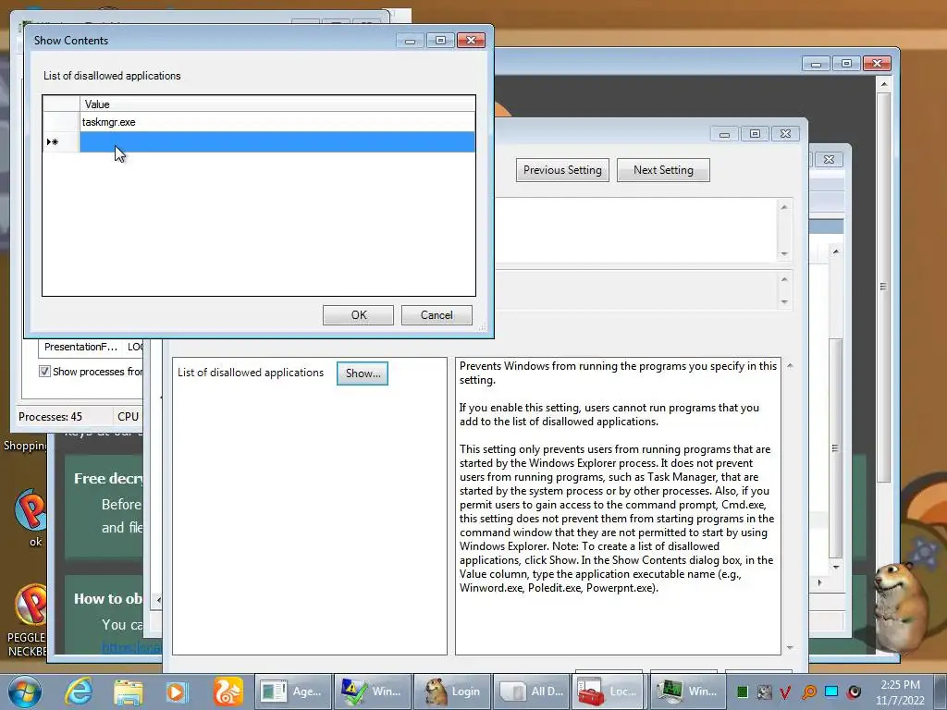Close the Show Contents dialog
The width and height of the screenshot is (947, 710).
point(471,41)
